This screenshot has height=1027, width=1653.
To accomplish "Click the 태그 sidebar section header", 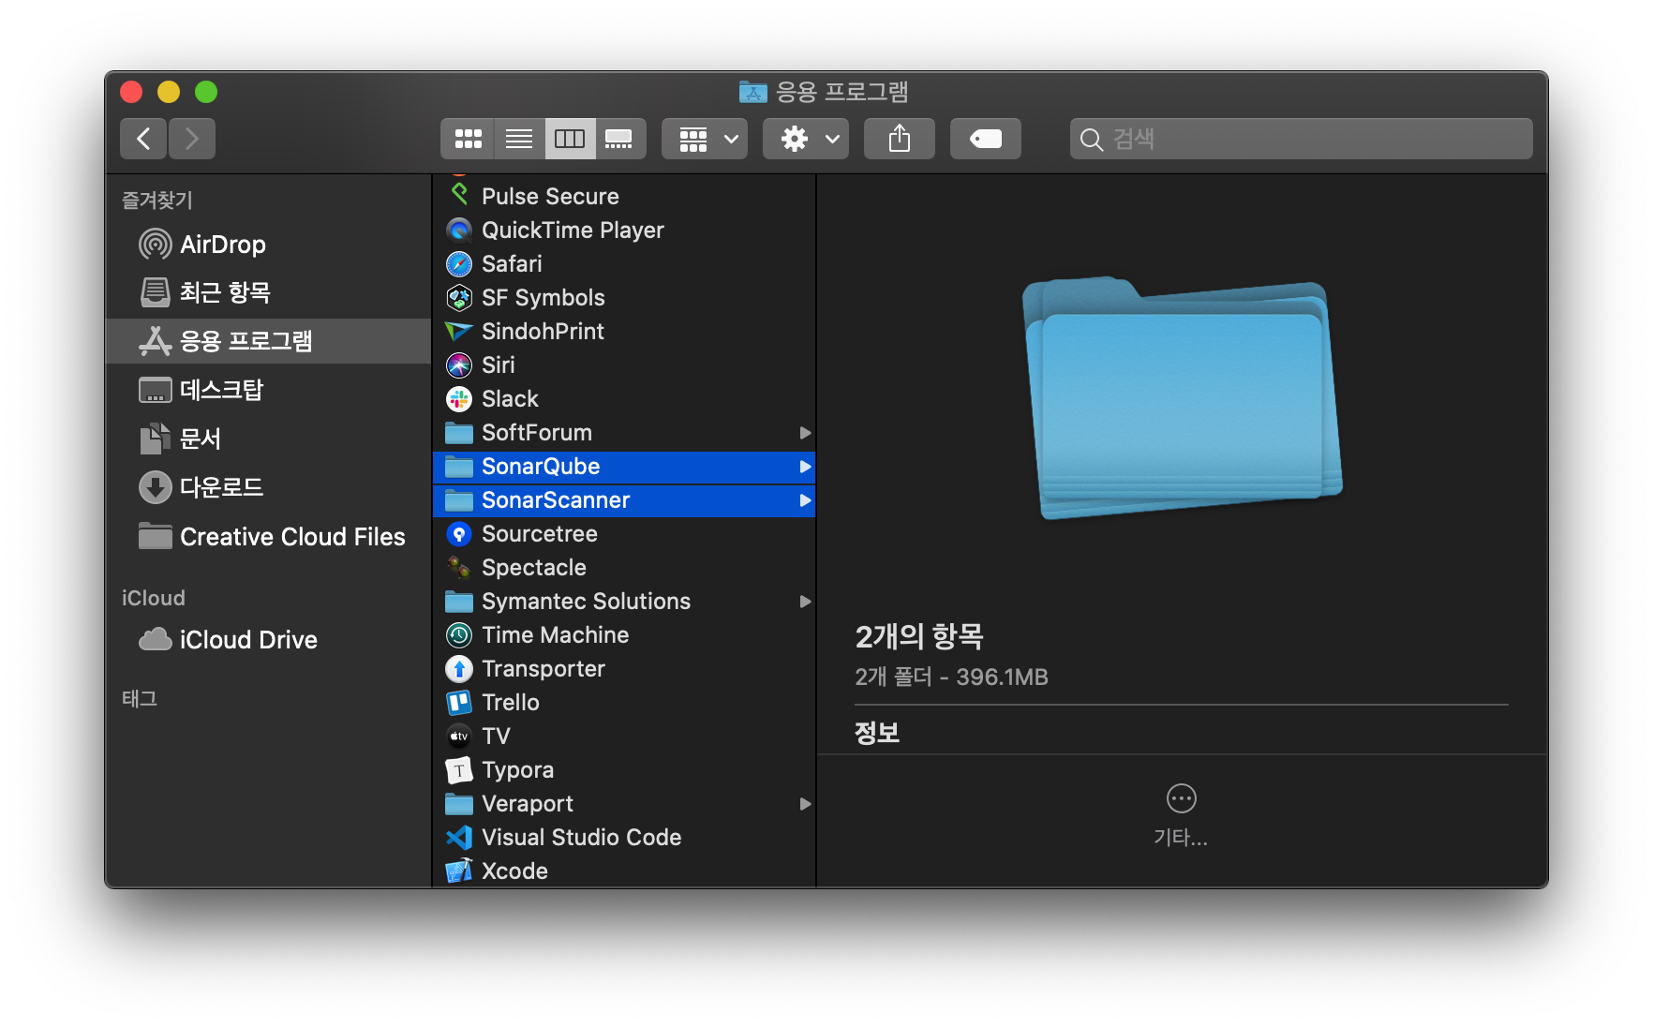I will [x=140, y=698].
